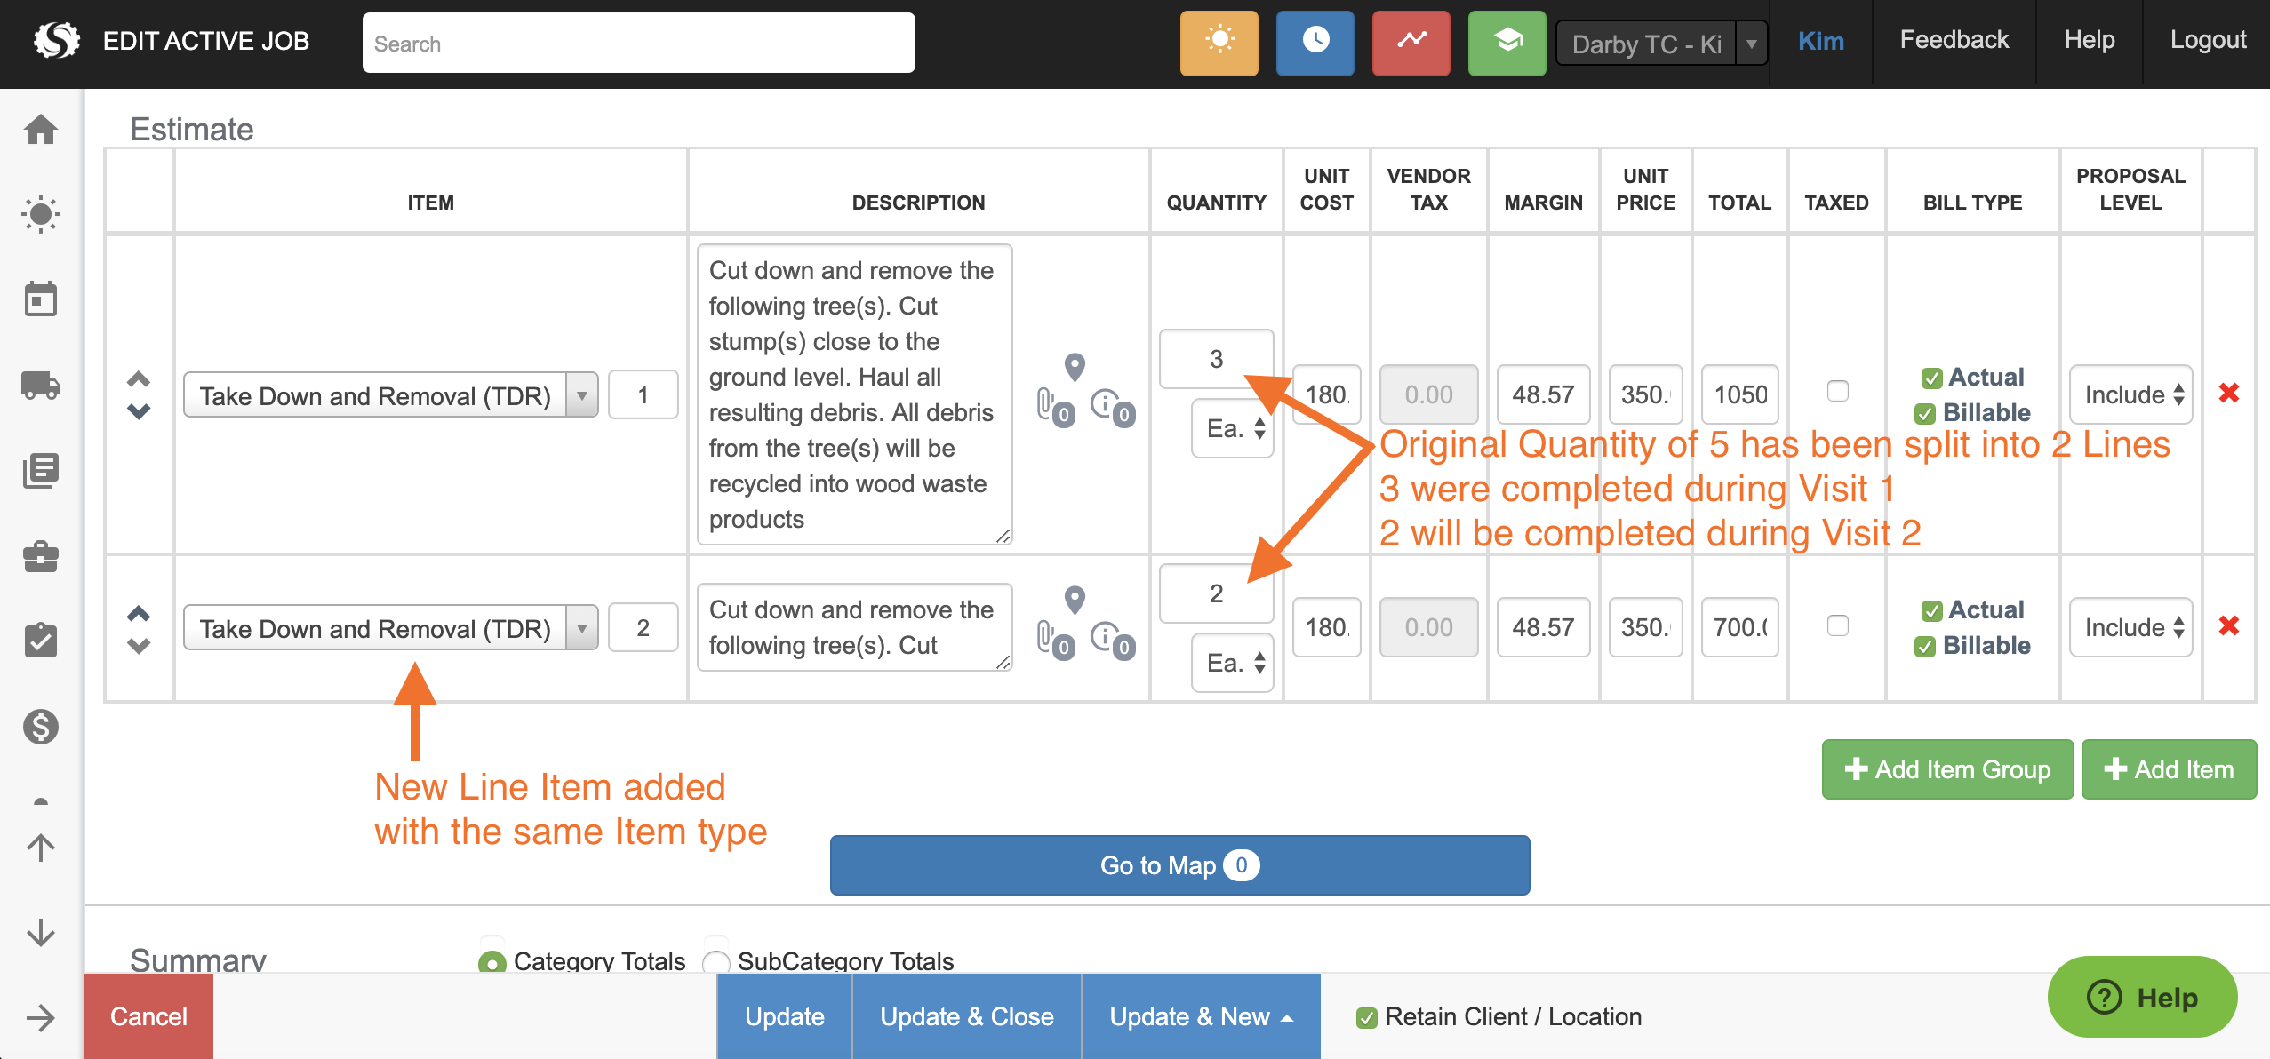Click the blue clock button in header

[x=1315, y=43]
